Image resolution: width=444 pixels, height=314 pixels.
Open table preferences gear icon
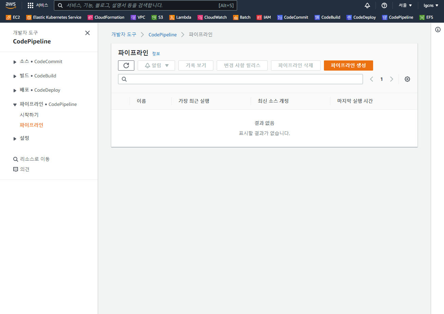(x=407, y=79)
